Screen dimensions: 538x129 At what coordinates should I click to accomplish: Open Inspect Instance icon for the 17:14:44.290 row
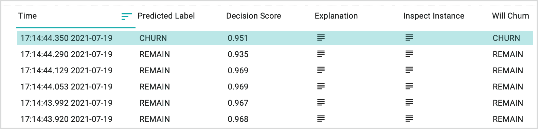(409, 54)
